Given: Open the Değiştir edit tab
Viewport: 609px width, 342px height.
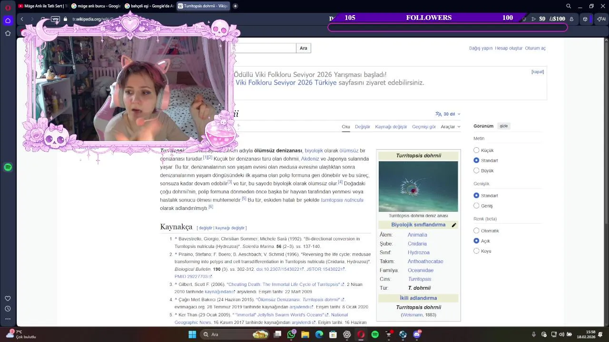Looking at the screenshot, I should 363,127.
